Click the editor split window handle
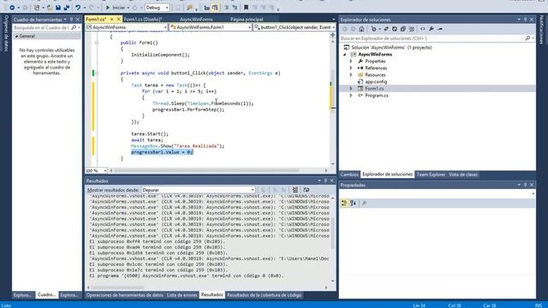548x308 pixels. pos(332,35)
